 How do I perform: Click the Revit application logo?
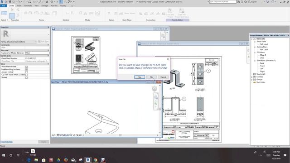(x=2, y=2)
